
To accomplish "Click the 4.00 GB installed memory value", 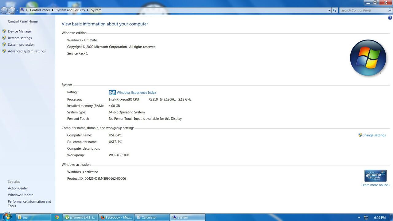I will tap(114, 106).
